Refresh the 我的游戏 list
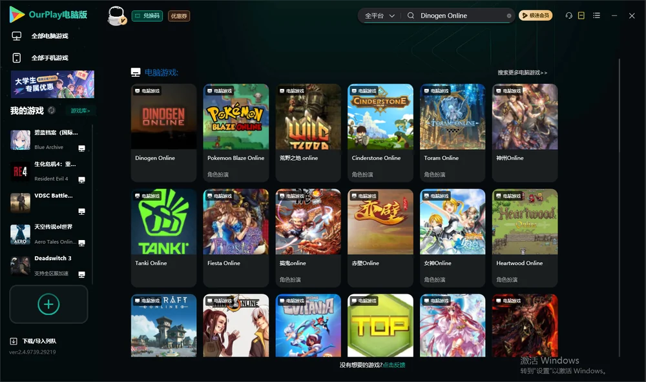 coord(52,110)
